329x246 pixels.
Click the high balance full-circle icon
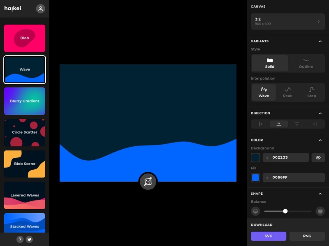tap(320, 211)
